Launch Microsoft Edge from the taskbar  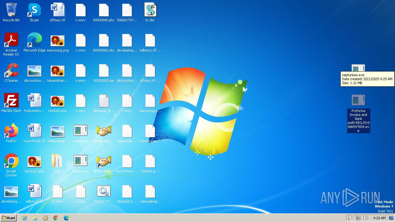pos(66,218)
